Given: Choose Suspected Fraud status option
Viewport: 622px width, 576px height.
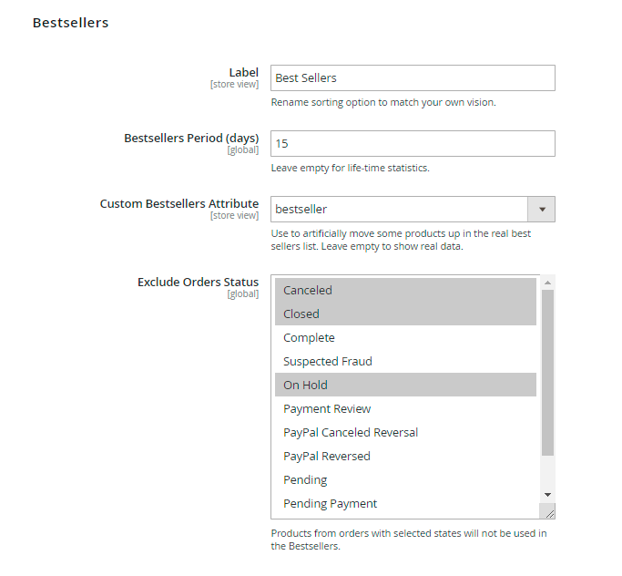Looking at the screenshot, I should [405, 361].
